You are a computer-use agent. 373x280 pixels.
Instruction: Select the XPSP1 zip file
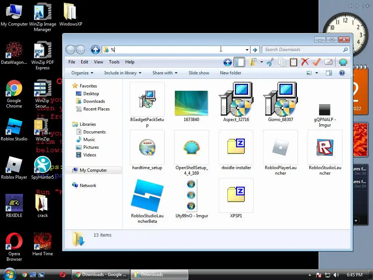pos(236,198)
